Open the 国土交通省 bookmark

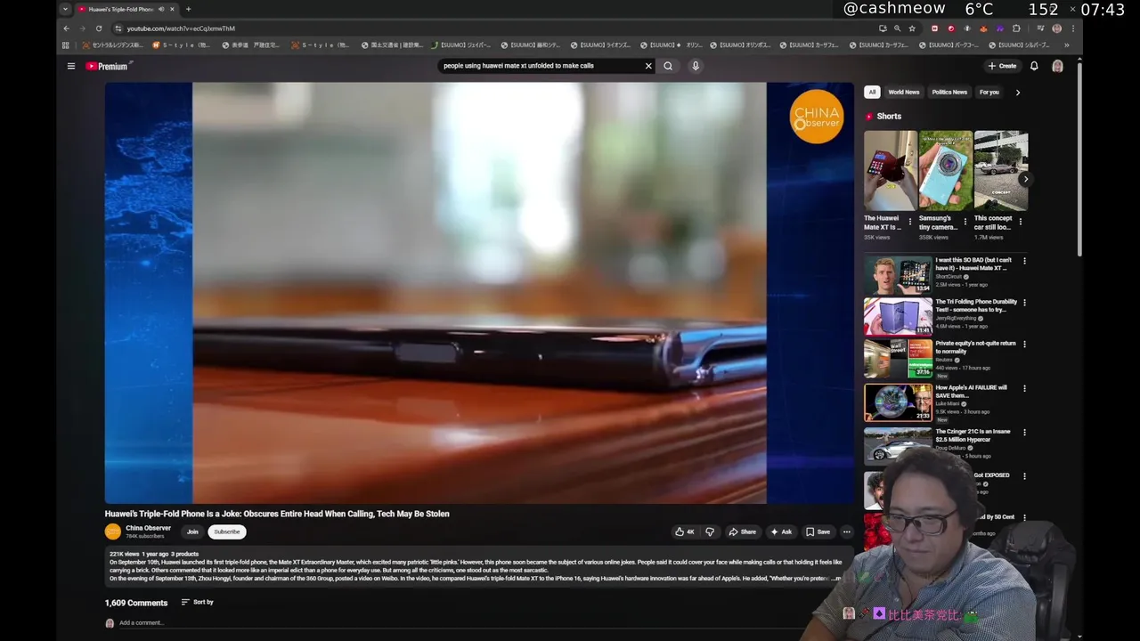tap(393, 45)
